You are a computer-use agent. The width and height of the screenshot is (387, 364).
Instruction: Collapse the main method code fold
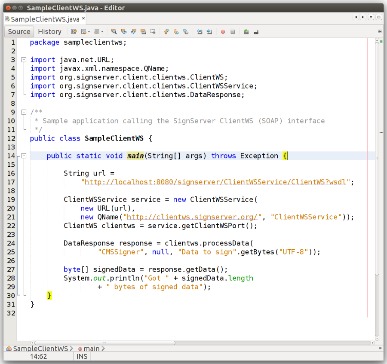24,156
